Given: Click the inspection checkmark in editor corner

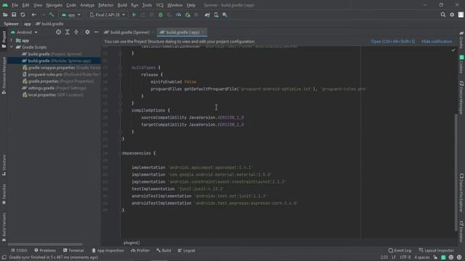Looking at the screenshot, I should pyautogui.click(x=453, y=50).
